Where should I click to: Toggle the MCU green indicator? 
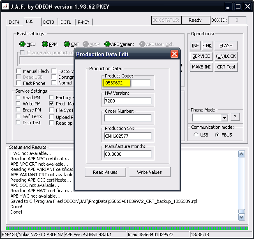pos(22,44)
